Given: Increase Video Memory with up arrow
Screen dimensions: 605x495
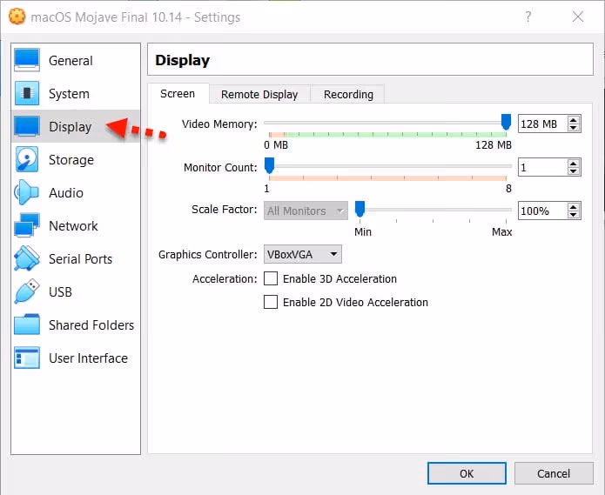Looking at the screenshot, I should (x=574, y=120).
